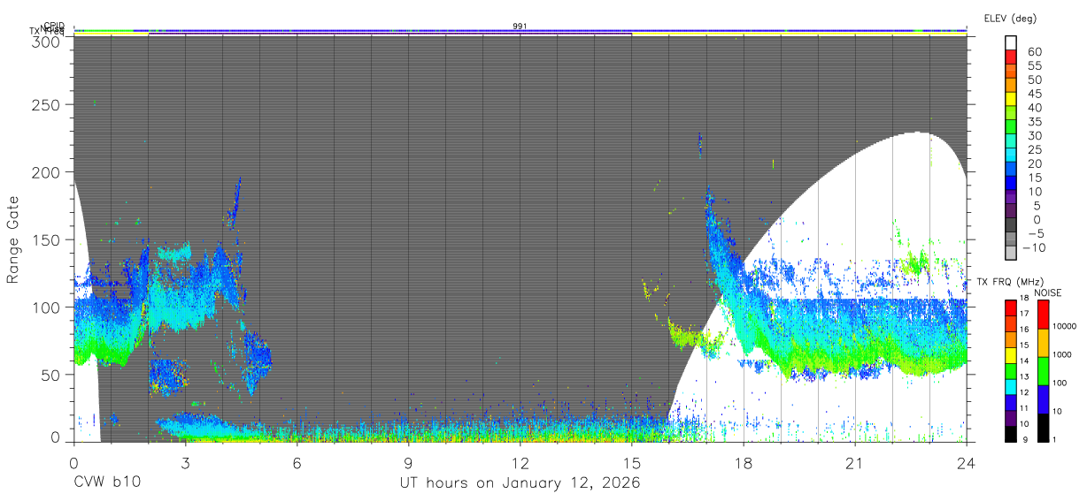Click the '991' CPID value above the plot

click(x=520, y=27)
